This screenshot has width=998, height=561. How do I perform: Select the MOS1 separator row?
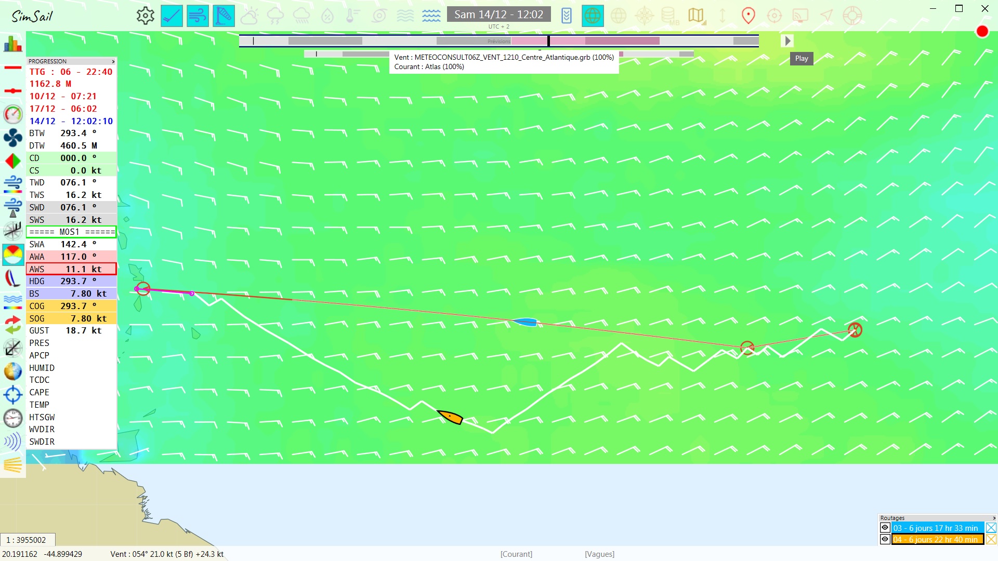point(71,232)
